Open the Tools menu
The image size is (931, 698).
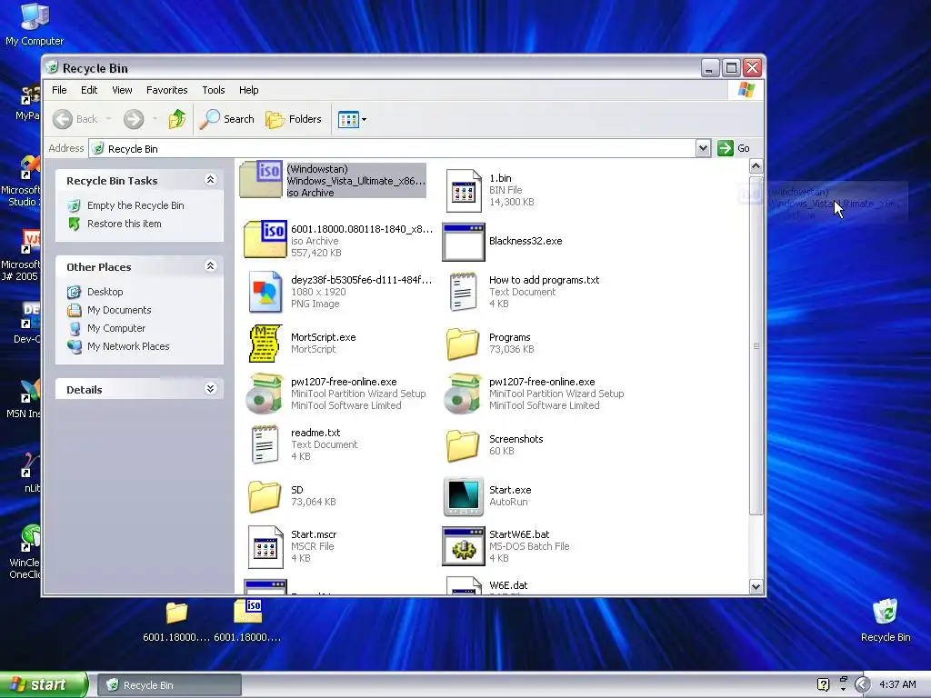tap(213, 90)
